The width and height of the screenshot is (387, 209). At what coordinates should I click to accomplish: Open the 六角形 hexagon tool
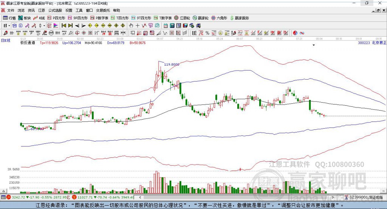tap(219, 18)
